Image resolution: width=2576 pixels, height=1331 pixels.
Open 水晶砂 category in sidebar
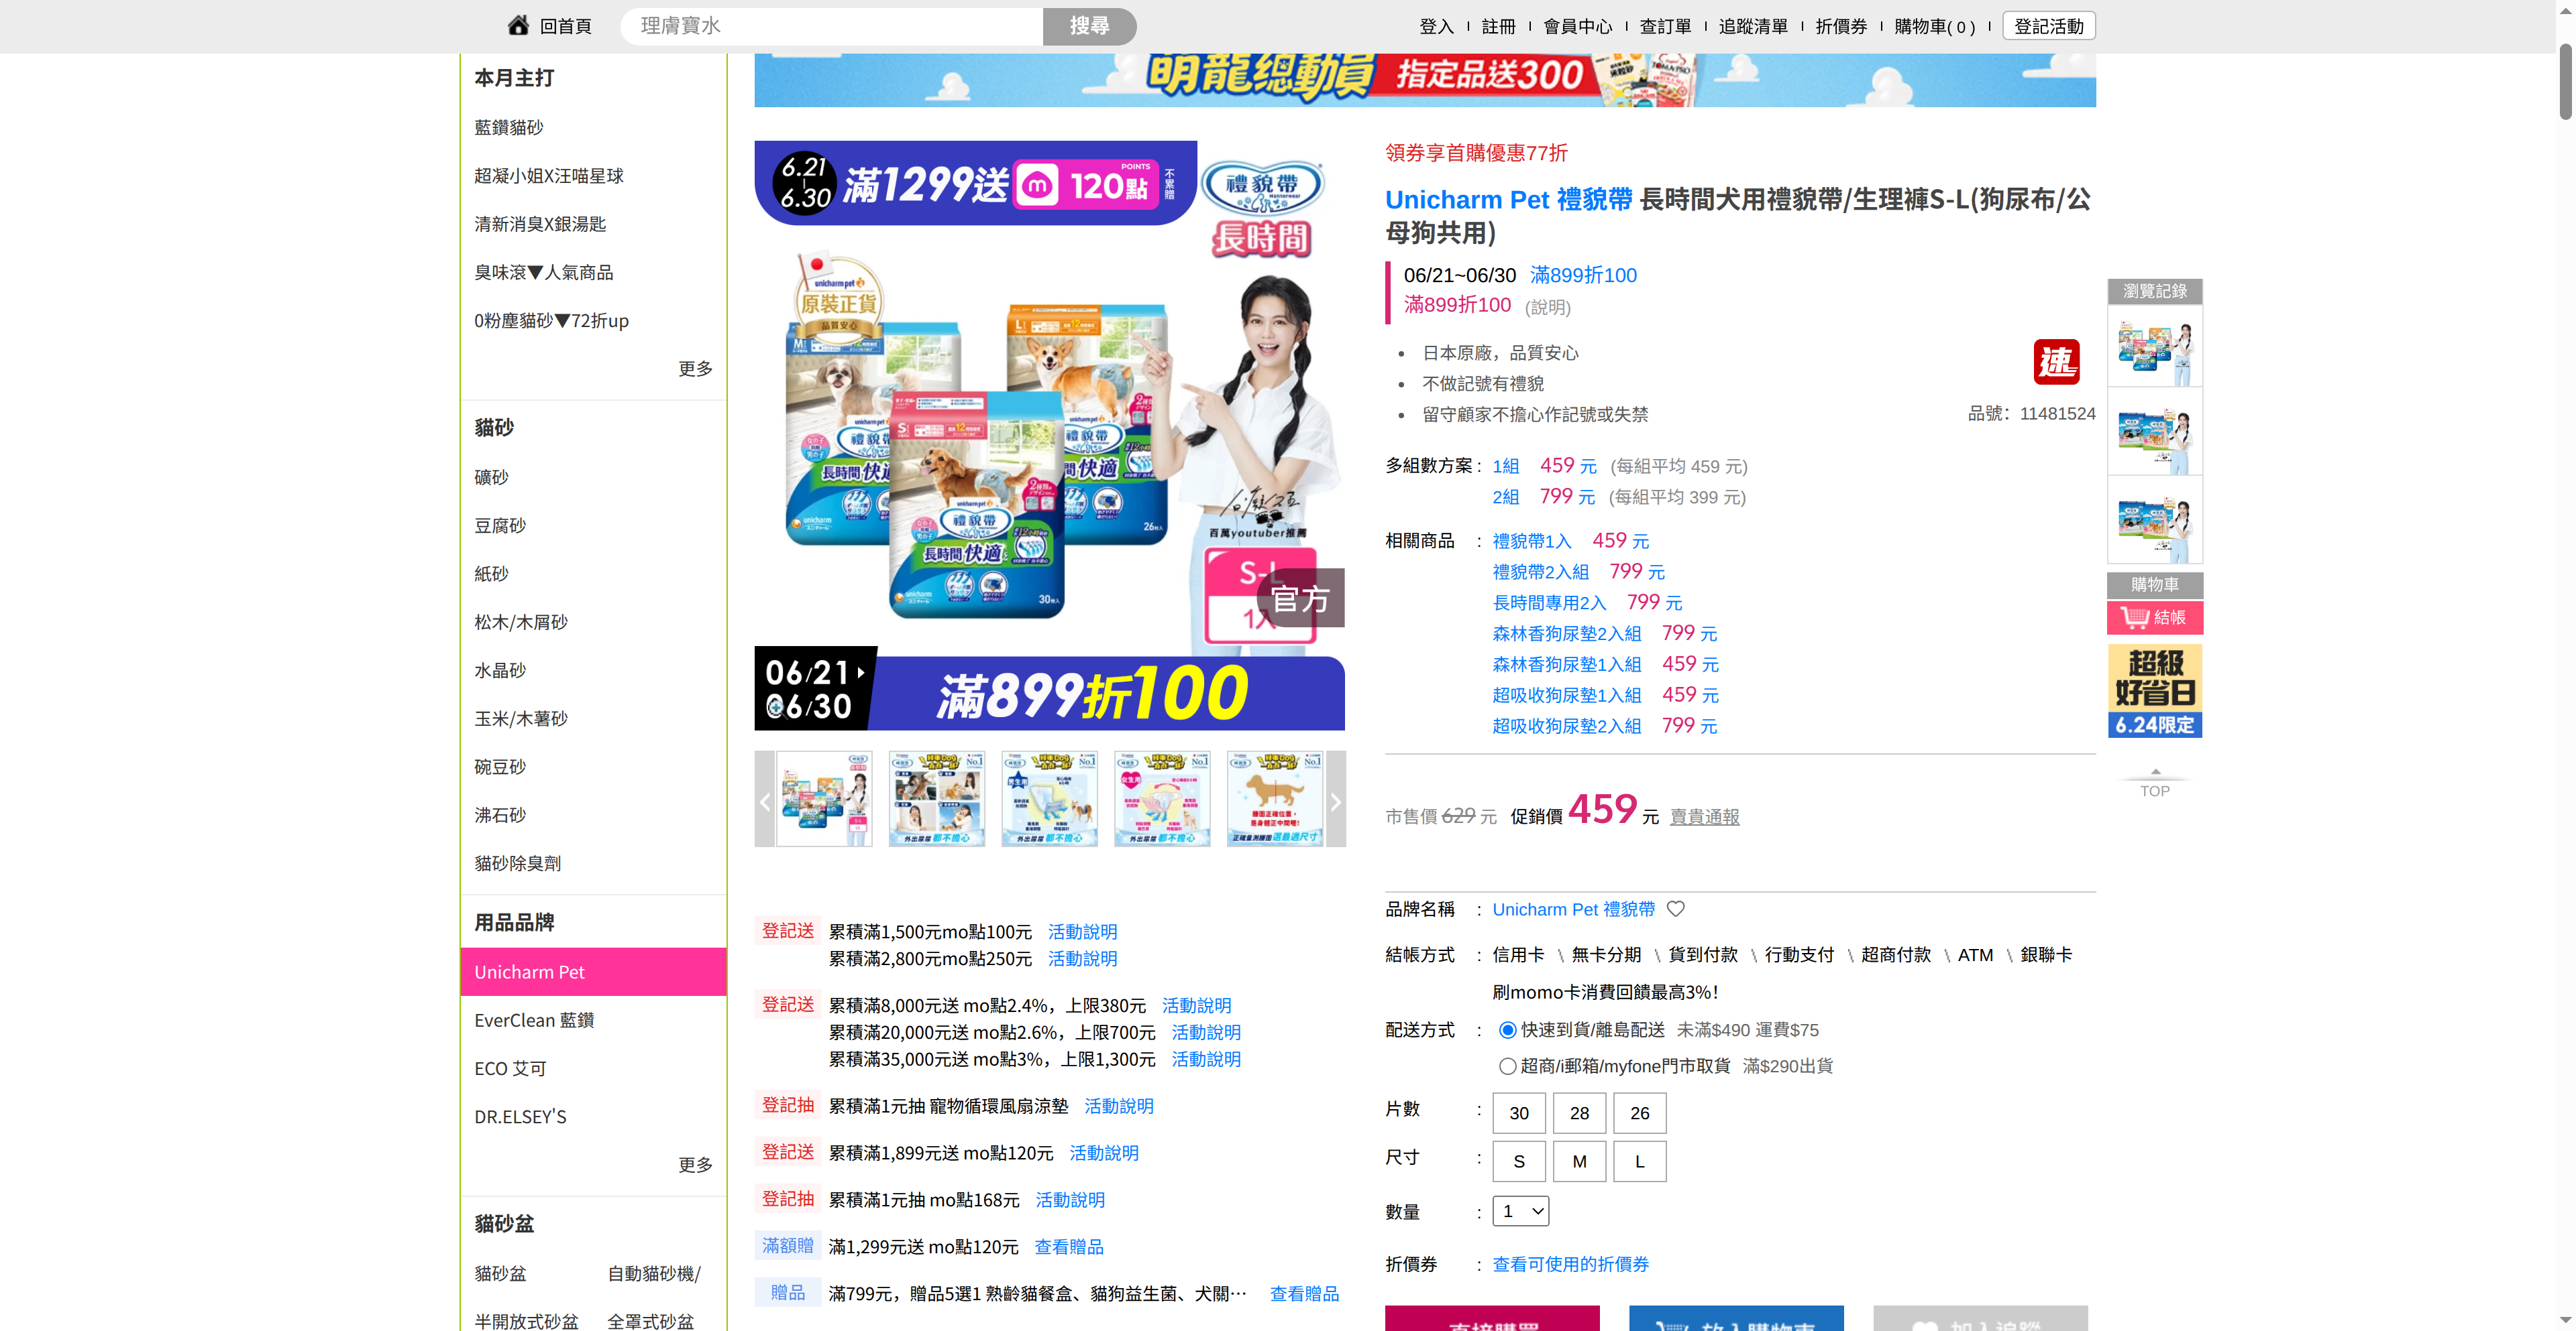tap(500, 670)
